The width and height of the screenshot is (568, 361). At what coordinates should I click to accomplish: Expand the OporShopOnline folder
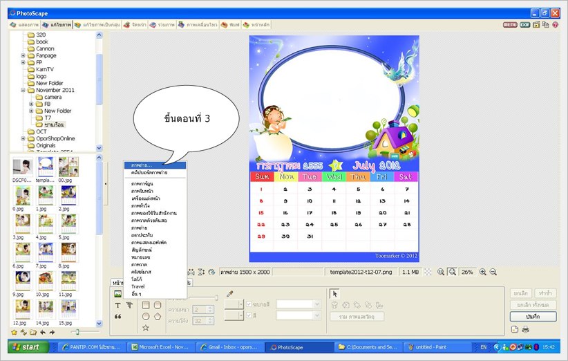click(23, 138)
